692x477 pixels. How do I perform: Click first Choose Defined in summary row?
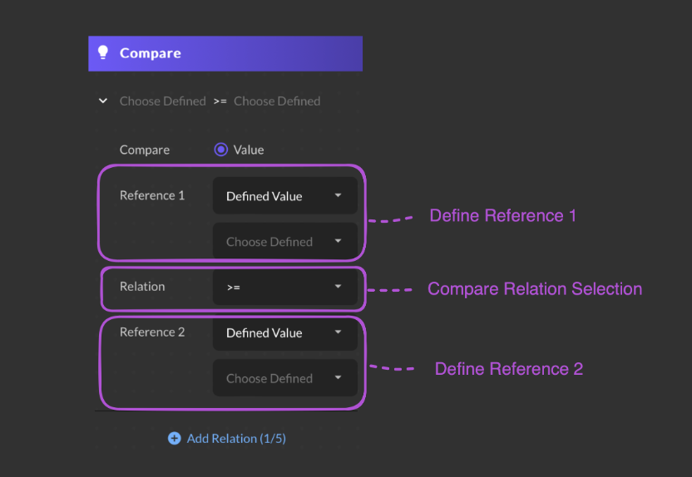(162, 101)
